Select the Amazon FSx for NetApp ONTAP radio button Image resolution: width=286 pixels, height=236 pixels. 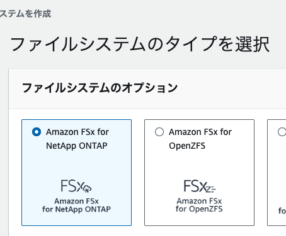[37, 132]
